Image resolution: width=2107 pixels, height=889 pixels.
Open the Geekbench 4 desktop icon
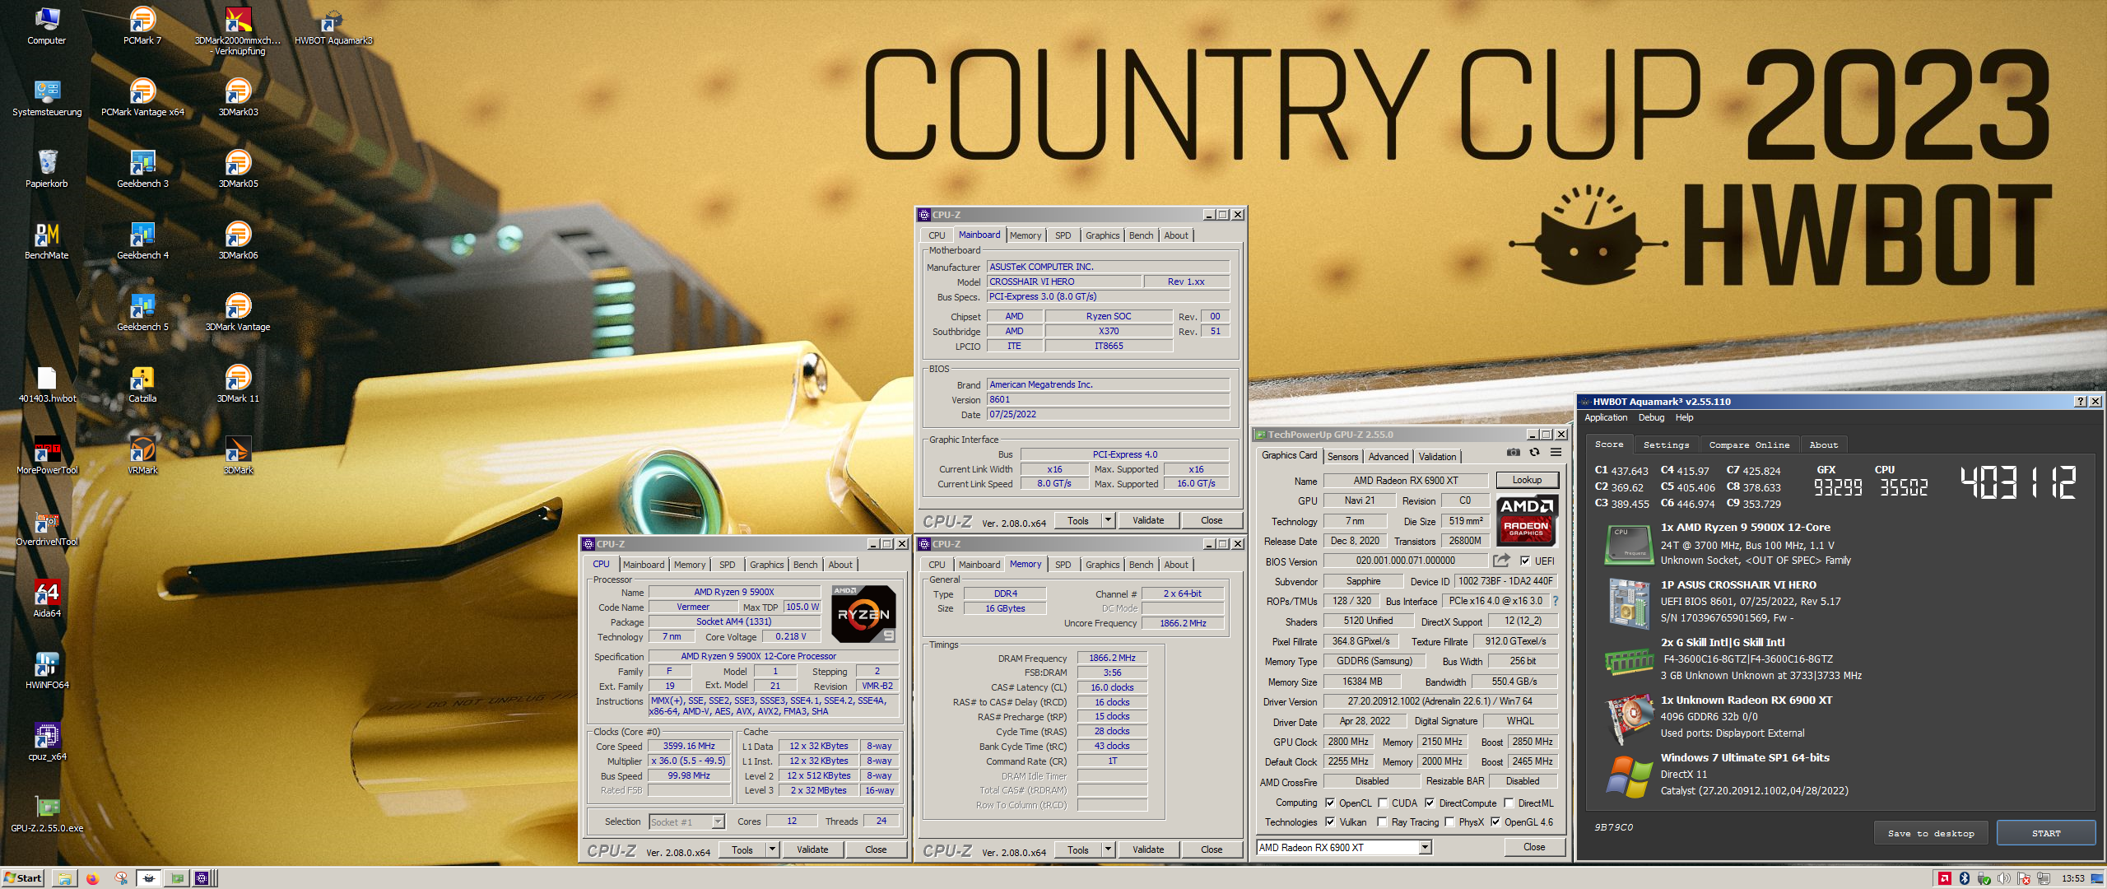pos(142,240)
